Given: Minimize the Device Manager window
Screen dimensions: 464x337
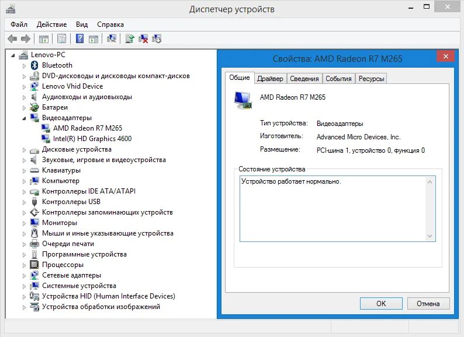Looking at the screenshot, I should click(411, 7).
